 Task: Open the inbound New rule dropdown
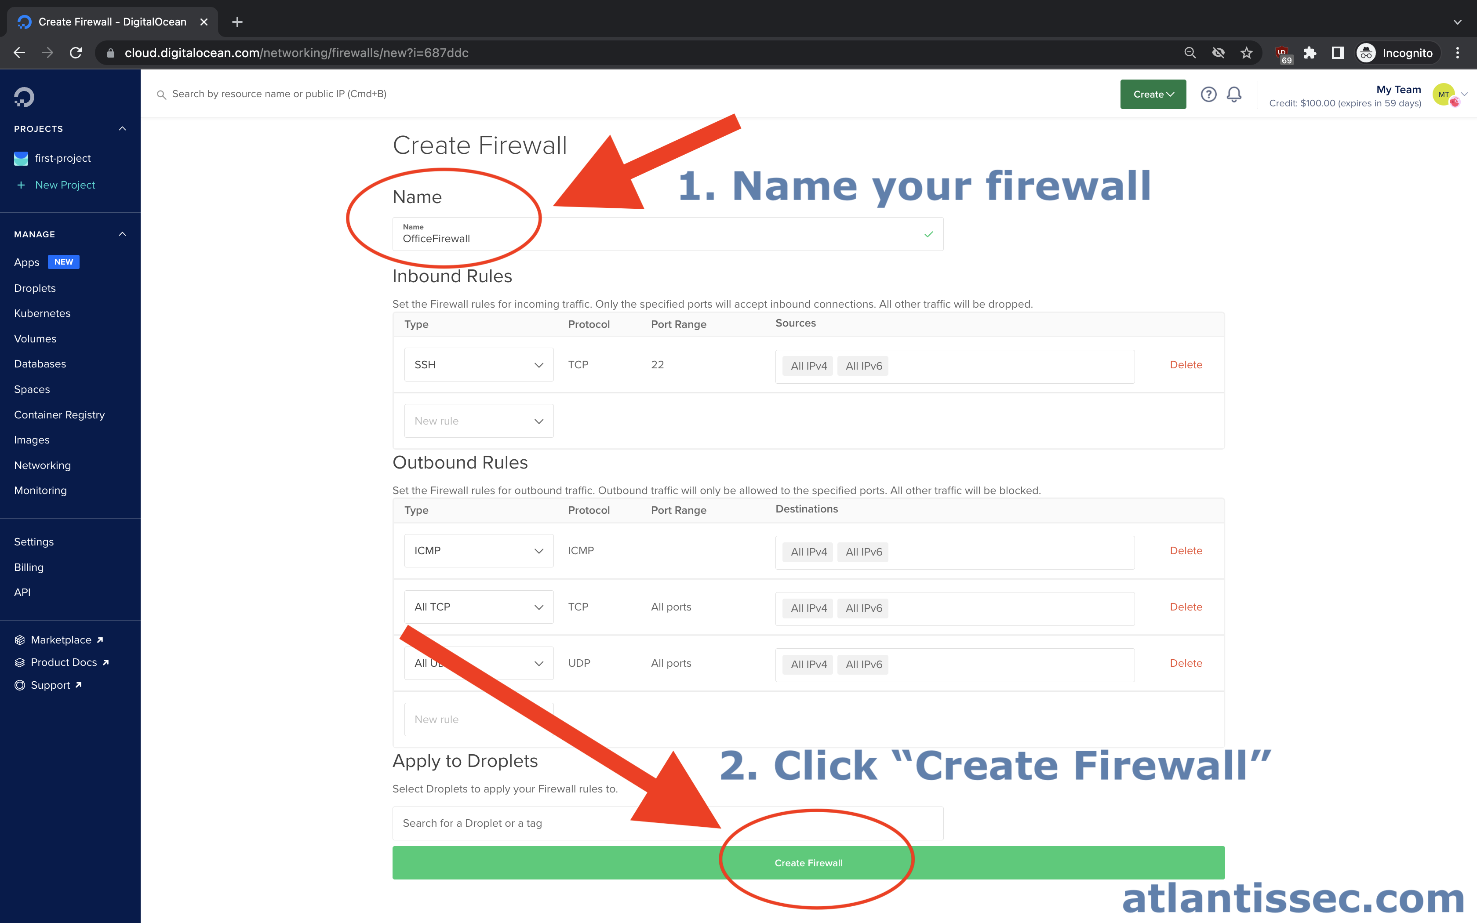479,421
